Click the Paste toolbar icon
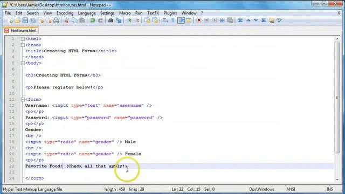This screenshot has height=194, width=345. pyautogui.click(x=82, y=20)
